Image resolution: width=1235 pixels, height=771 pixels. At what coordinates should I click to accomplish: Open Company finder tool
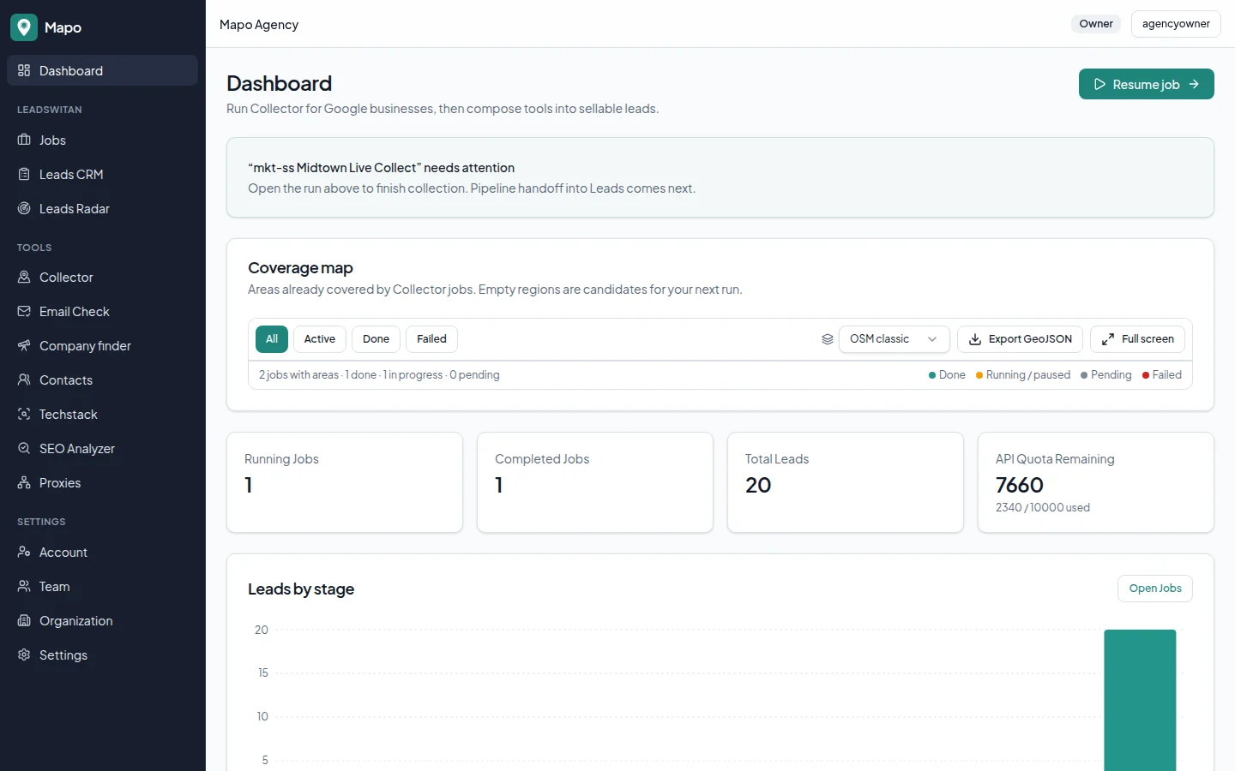click(102, 345)
